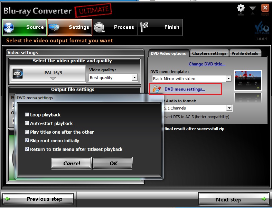This screenshot has width=272, height=208.
Task: Enable the Loop playback checkbox
Action: [27, 114]
